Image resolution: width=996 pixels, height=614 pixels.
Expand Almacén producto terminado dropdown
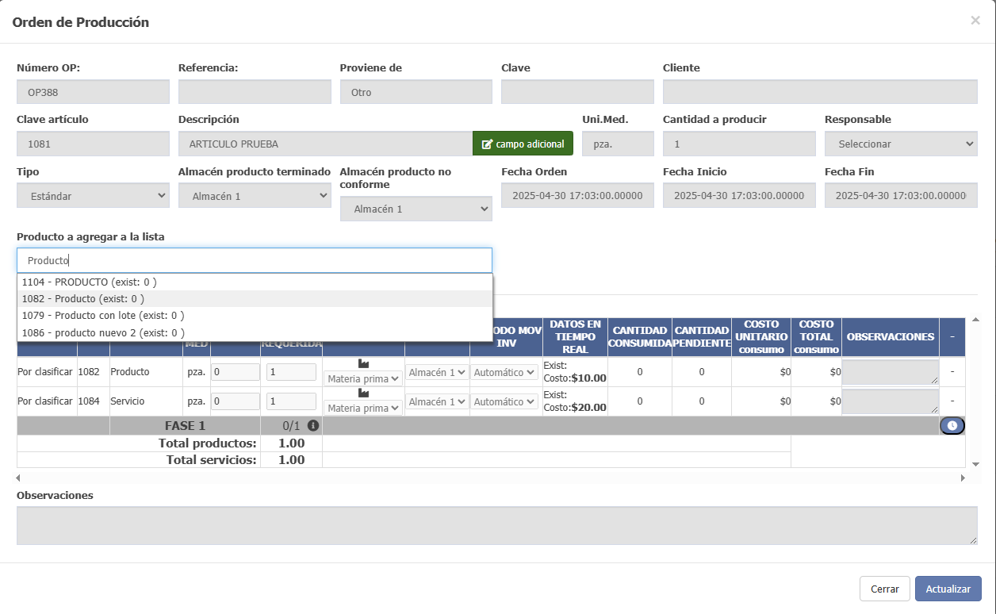pos(255,195)
